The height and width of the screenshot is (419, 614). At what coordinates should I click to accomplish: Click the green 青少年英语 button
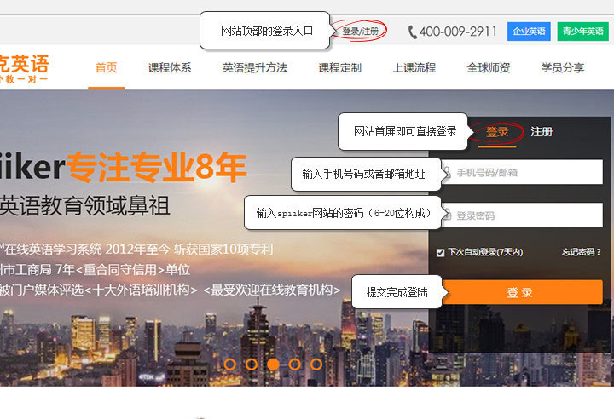pos(582,32)
